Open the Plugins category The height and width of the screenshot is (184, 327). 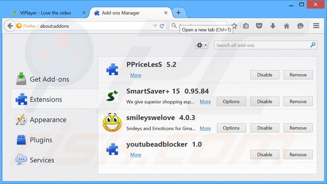pos(55,140)
